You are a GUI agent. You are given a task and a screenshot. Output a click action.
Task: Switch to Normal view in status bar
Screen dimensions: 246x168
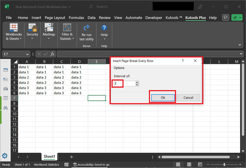click(178, 165)
